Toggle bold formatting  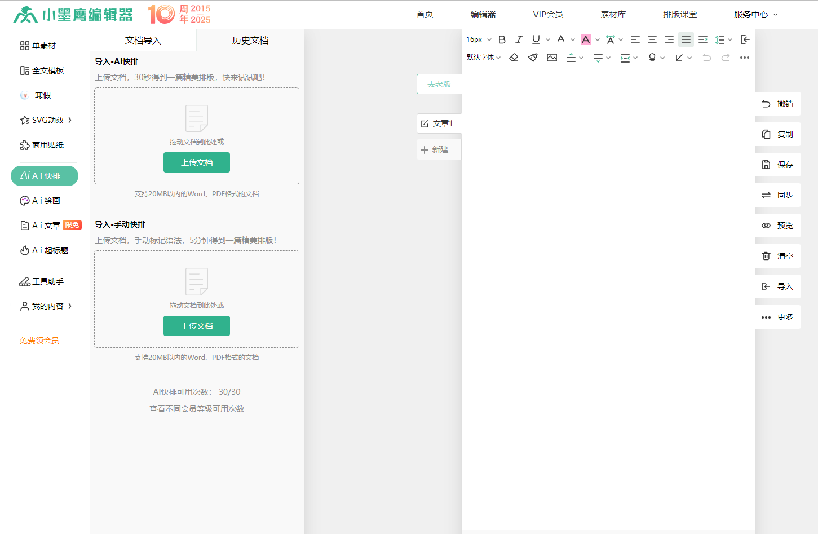502,39
